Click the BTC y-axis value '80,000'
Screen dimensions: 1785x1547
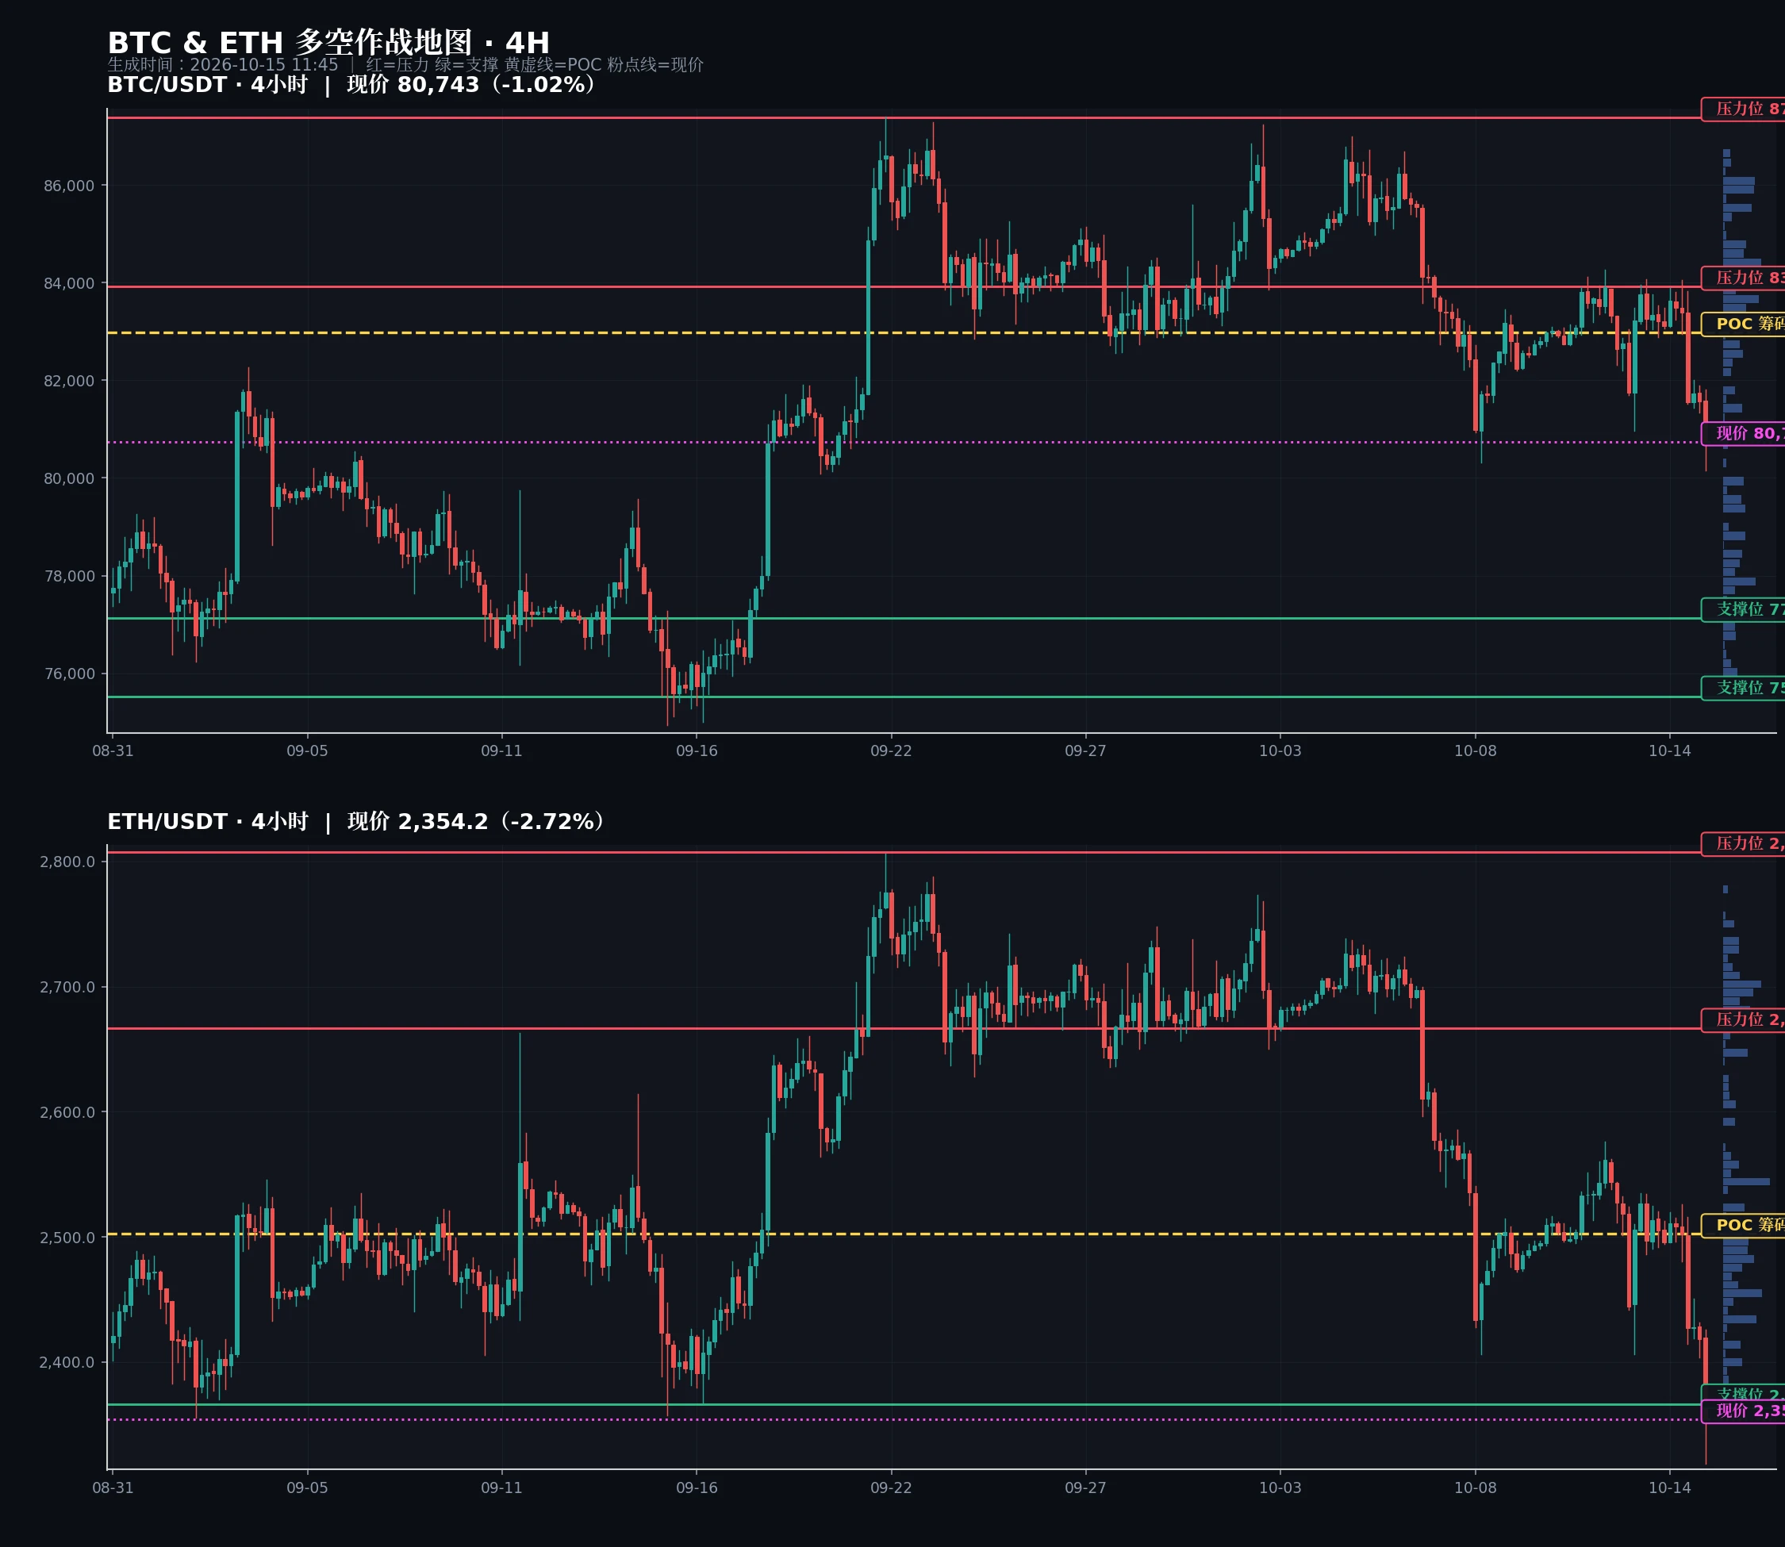click(x=69, y=478)
